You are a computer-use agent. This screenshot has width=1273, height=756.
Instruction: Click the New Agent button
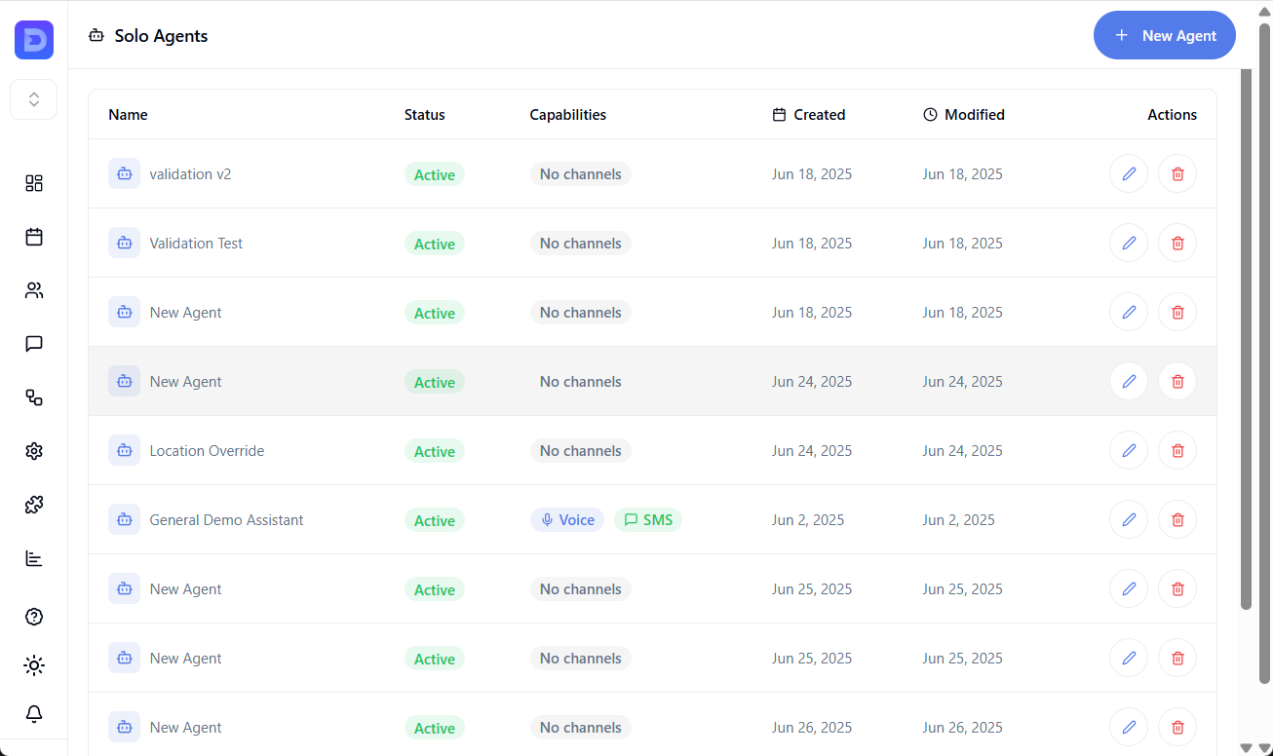coord(1164,36)
